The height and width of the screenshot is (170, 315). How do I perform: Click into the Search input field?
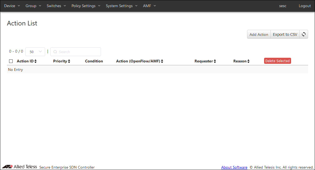(x=76, y=52)
